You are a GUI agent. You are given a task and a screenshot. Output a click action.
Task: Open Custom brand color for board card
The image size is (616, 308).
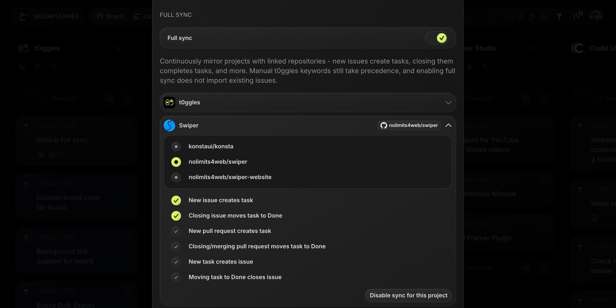(77, 197)
